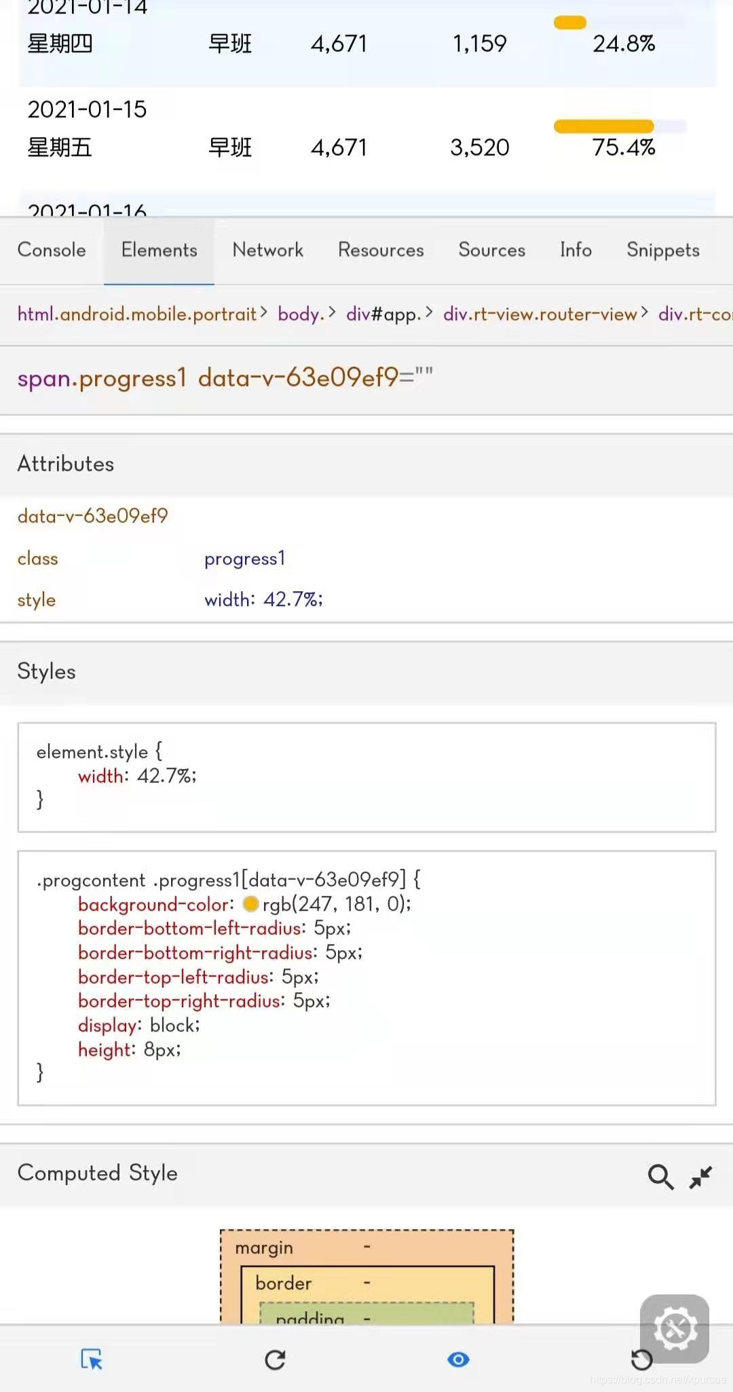The width and height of the screenshot is (733, 1392).
Task: Click 4,671 in the 星期五 row
Action: click(339, 147)
